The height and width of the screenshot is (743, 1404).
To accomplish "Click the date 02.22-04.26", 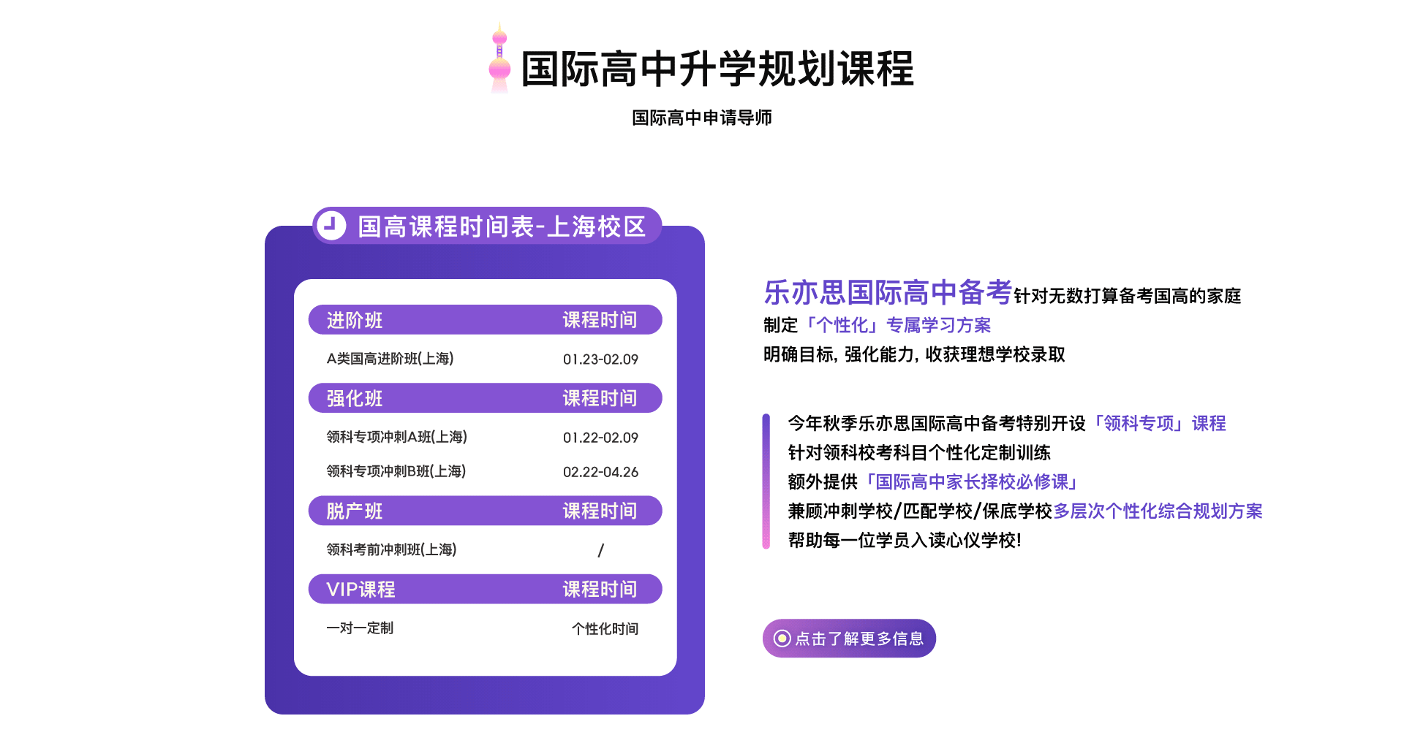I will tap(600, 472).
